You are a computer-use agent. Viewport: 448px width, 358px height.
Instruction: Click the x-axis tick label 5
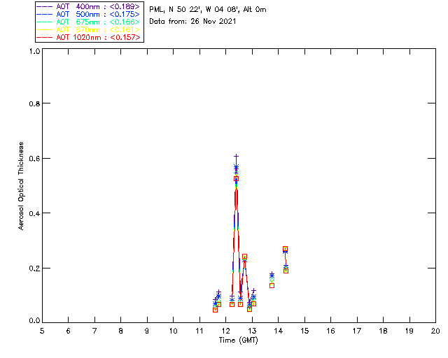click(42, 331)
